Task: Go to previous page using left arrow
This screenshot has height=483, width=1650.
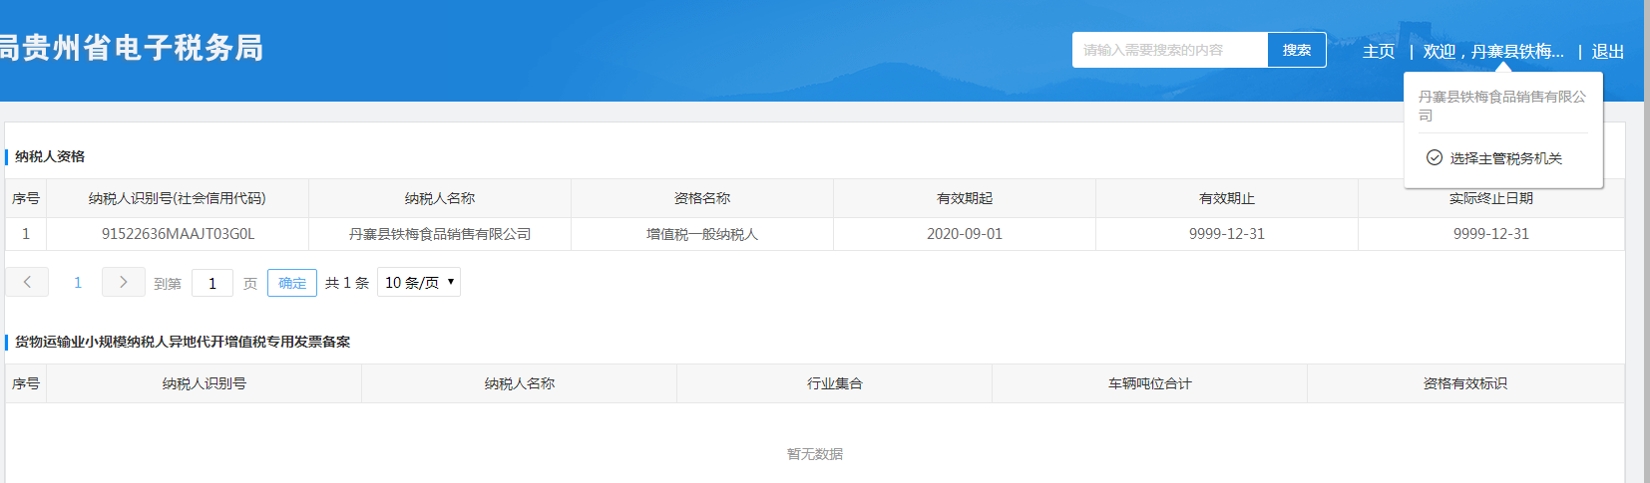Action: click(x=27, y=283)
